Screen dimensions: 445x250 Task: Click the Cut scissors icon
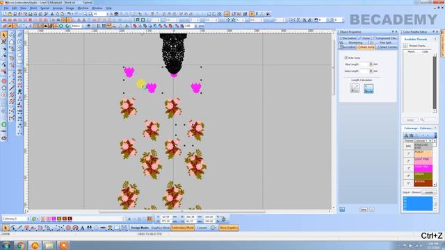(x=52, y=14)
